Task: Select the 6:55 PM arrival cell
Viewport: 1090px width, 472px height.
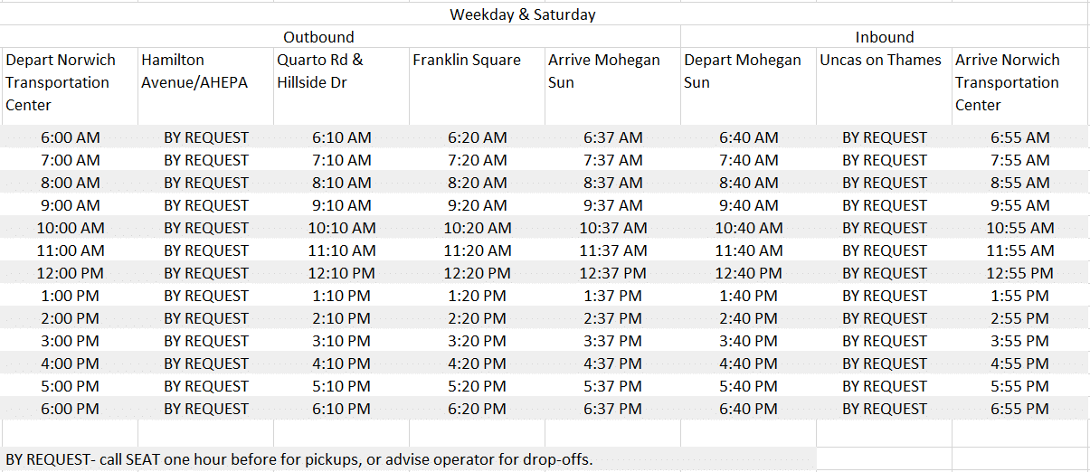Action: tap(1019, 409)
